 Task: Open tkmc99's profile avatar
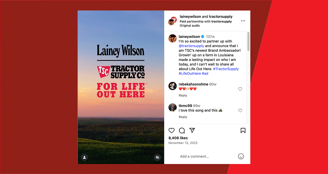pos(172,107)
